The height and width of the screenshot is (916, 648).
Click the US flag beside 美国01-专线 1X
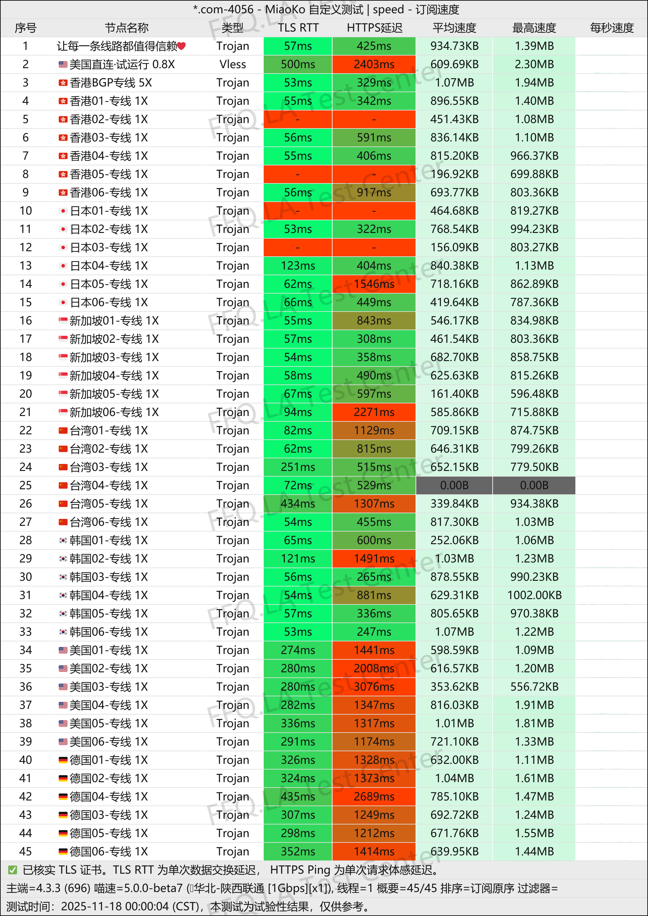pos(63,650)
